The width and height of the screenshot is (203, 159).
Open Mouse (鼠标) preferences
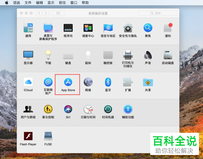coord(88,57)
